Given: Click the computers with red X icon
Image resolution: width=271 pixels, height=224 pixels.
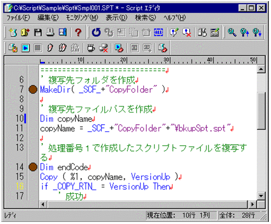Looking at the screenshot, I should [x=103, y=48].
